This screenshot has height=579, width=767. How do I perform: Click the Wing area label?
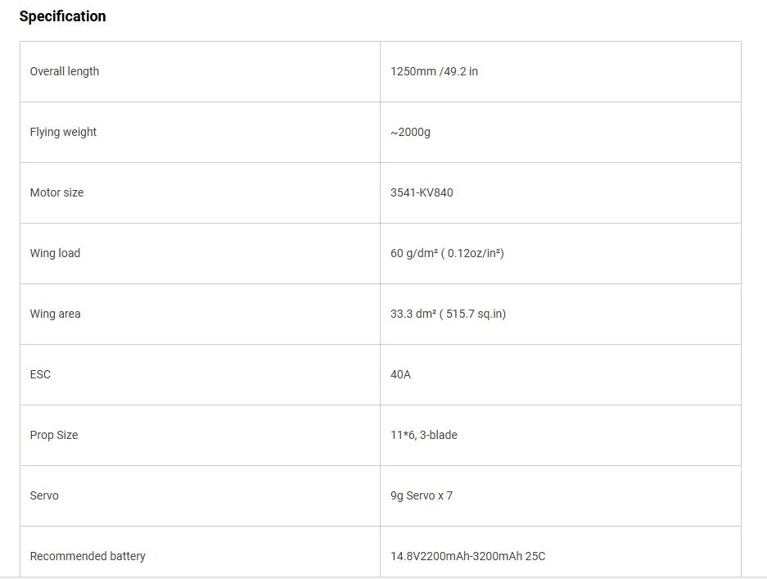point(55,314)
